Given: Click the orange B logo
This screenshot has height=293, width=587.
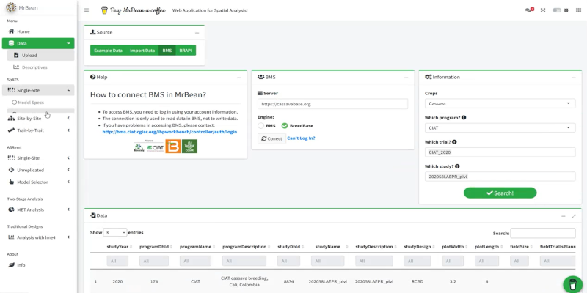Looking at the screenshot, I should [x=173, y=146].
